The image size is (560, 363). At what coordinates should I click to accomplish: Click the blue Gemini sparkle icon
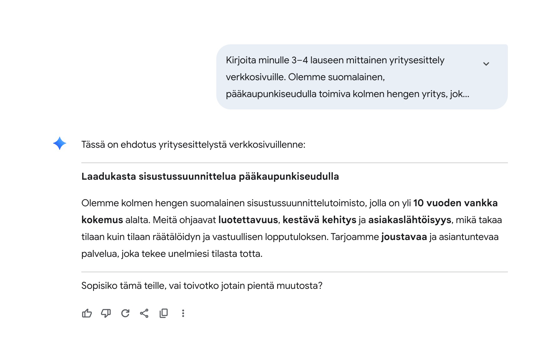(60, 143)
